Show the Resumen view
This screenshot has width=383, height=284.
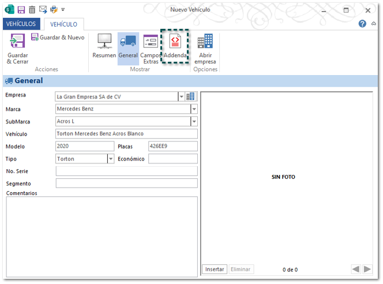pyautogui.click(x=104, y=46)
